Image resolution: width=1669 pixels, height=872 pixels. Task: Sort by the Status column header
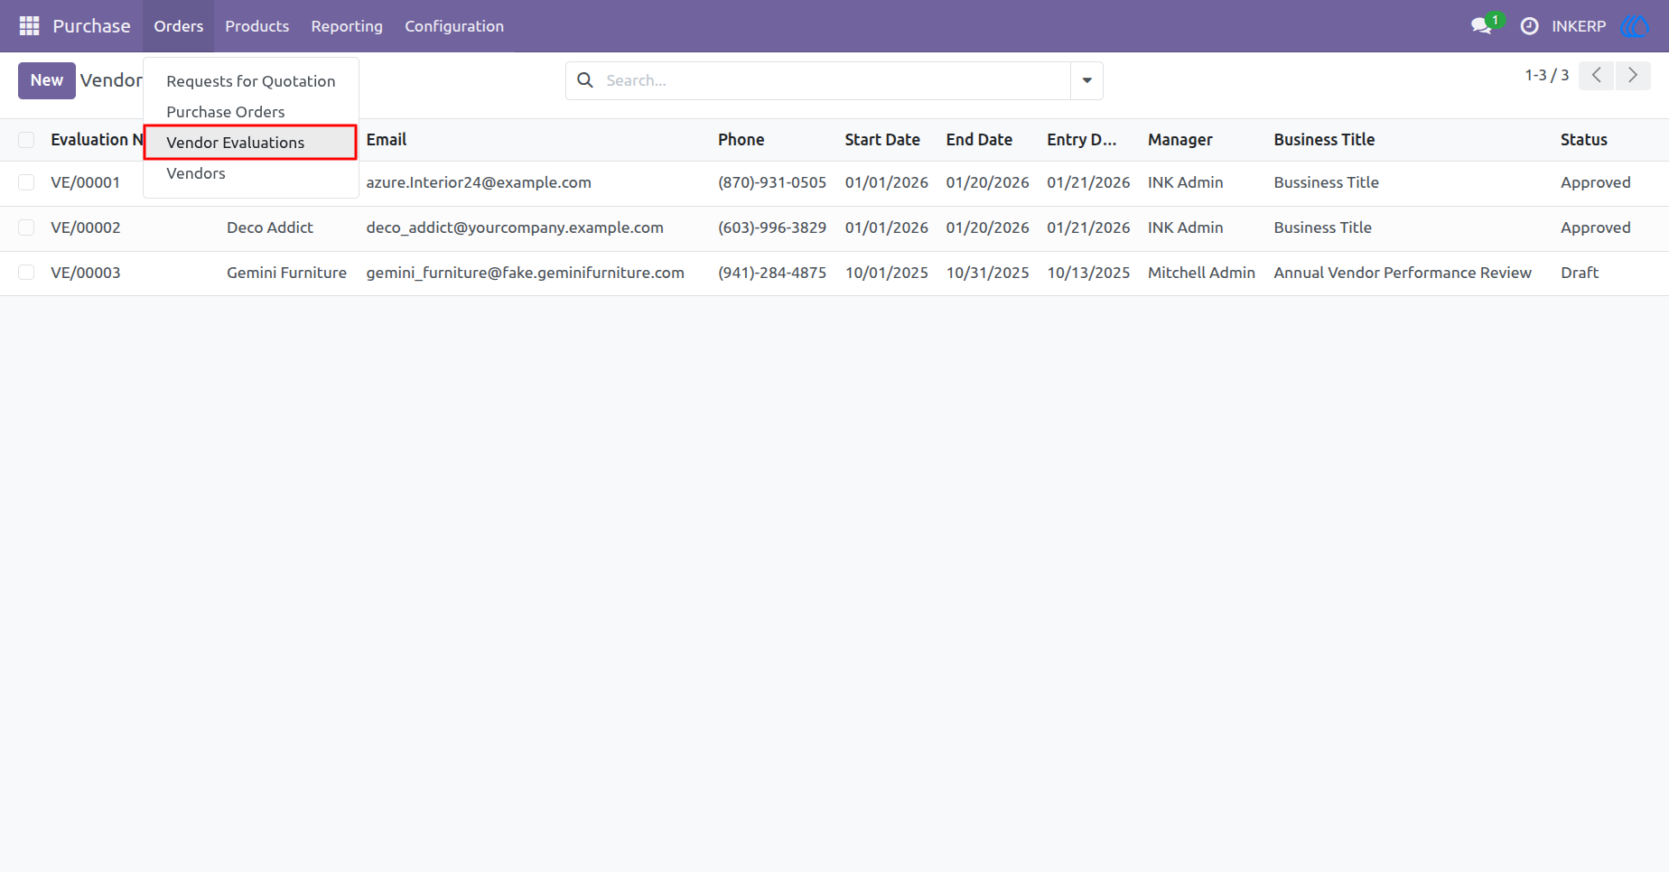(1584, 140)
